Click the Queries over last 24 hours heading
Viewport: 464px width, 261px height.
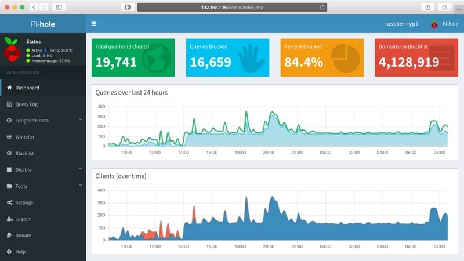pyautogui.click(x=132, y=93)
